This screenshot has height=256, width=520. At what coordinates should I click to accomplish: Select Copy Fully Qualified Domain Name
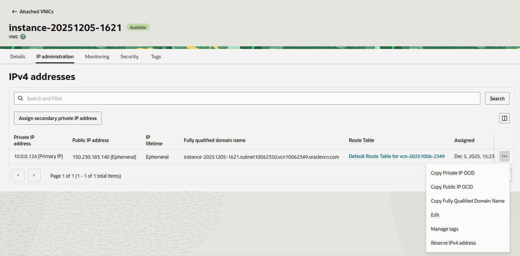click(467, 201)
